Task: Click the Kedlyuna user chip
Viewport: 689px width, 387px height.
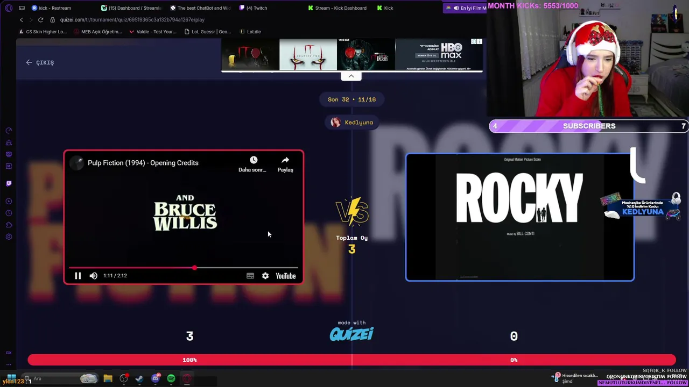Action: pyautogui.click(x=353, y=123)
